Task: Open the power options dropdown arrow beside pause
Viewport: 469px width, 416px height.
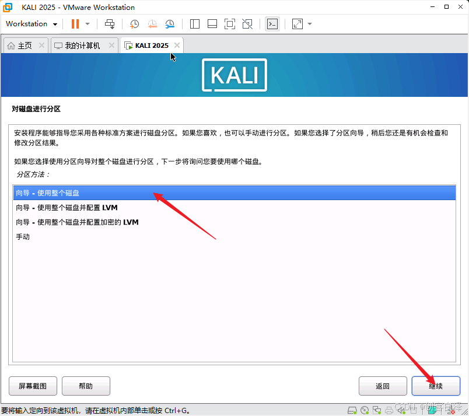Action: 87,24
